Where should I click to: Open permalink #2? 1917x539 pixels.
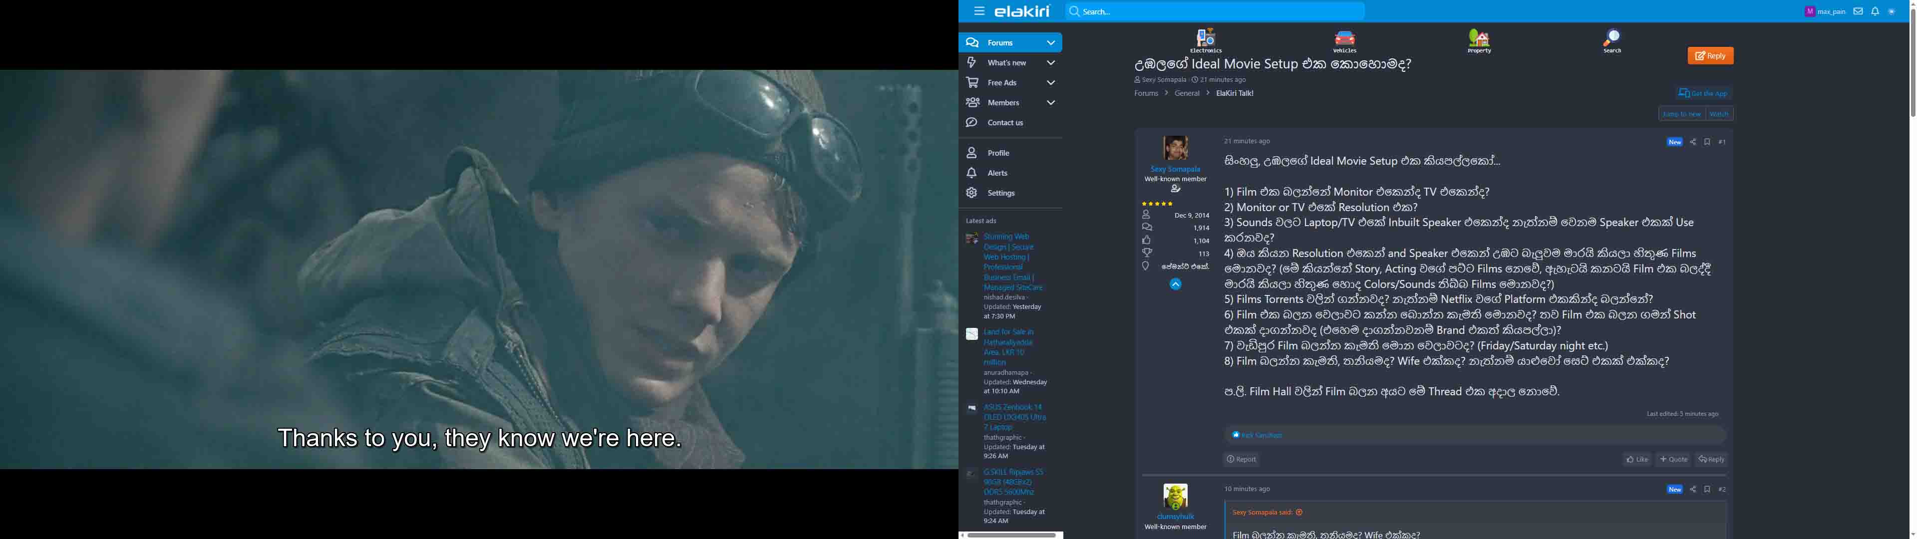(1722, 490)
